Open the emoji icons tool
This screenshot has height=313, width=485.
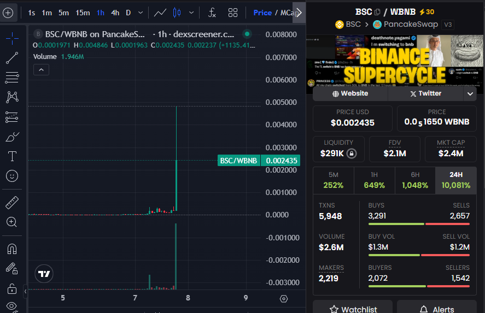[12, 176]
